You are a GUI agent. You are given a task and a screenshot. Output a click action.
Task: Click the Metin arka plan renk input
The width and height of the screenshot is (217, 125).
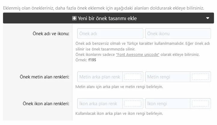pos(100,77)
